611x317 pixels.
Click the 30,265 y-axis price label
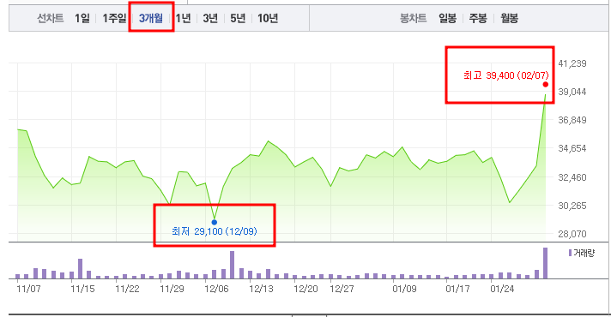pos(572,206)
